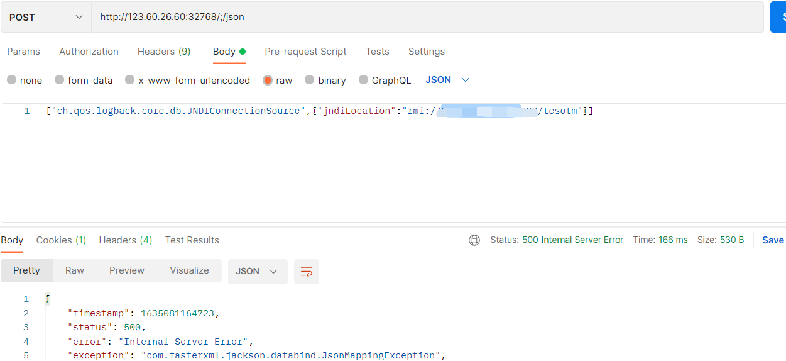The image size is (786, 361).
Task: Select the GraphQL body radio button
Action: click(364, 80)
